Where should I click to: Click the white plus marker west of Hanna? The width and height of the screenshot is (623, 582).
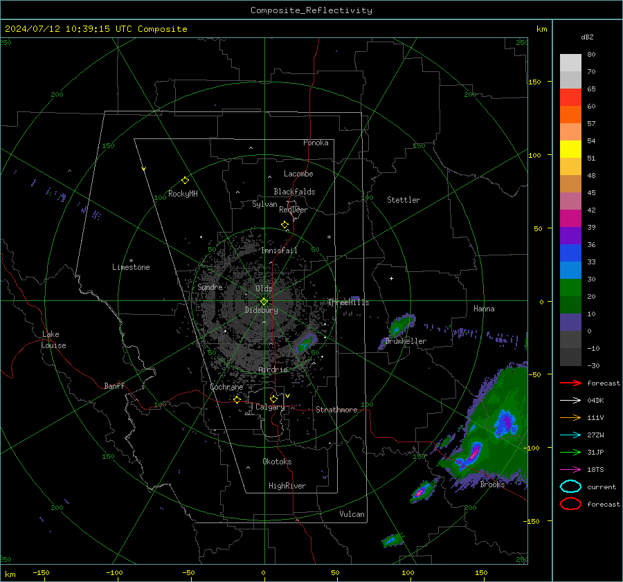[391, 278]
